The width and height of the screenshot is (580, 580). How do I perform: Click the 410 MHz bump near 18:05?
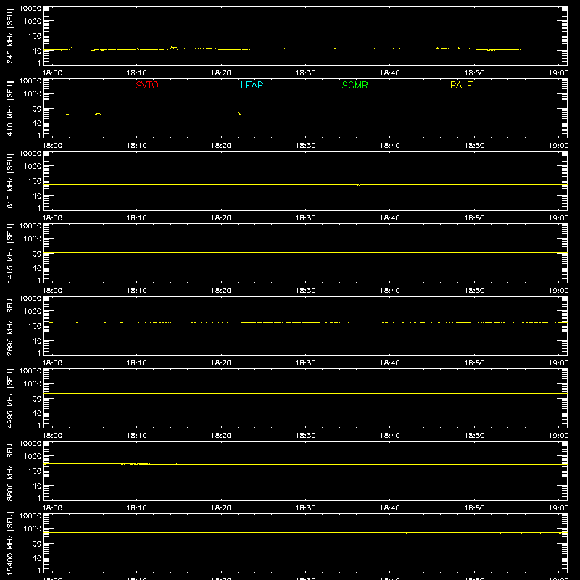[98, 114]
